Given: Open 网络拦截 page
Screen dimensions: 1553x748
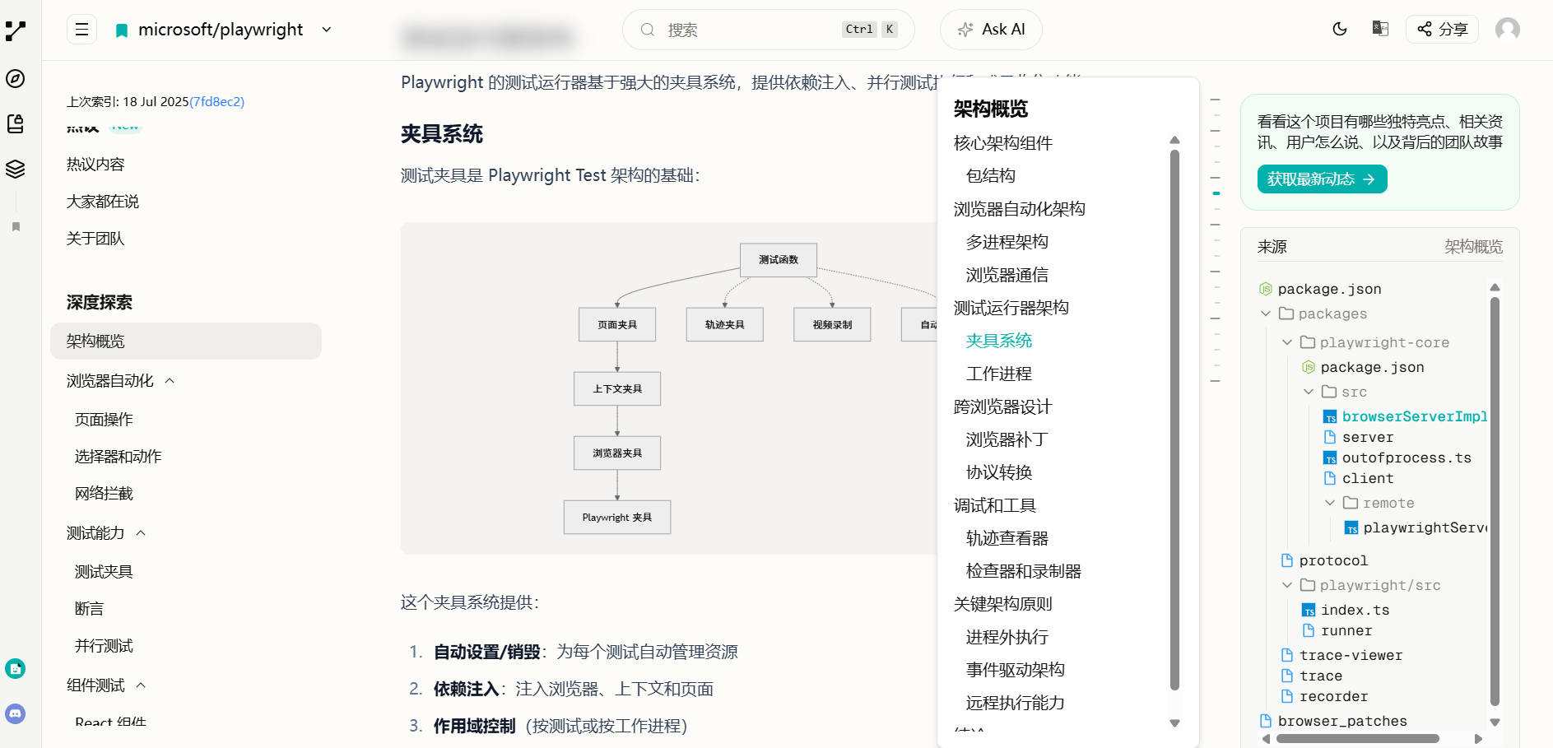Looking at the screenshot, I should coord(104,494).
